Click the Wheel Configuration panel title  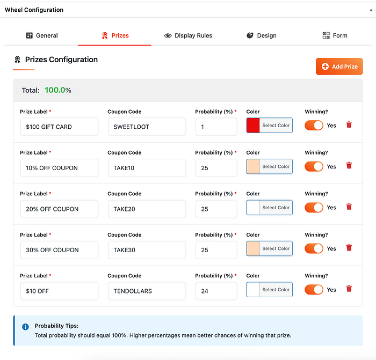point(34,10)
